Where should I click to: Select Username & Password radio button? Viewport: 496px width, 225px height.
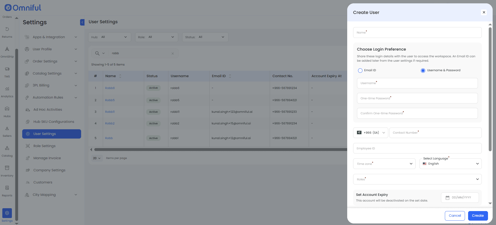pos(423,70)
